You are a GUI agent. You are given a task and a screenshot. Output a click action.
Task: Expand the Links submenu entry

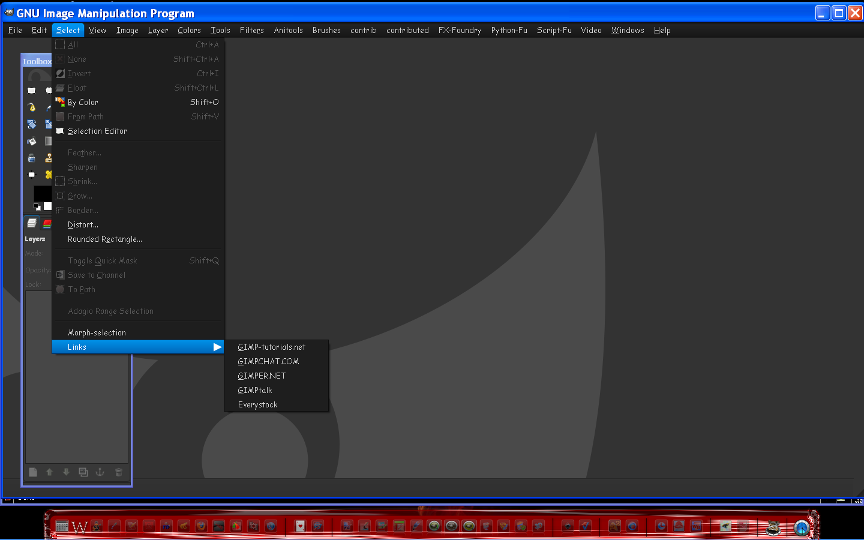pyautogui.click(x=138, y=347)
